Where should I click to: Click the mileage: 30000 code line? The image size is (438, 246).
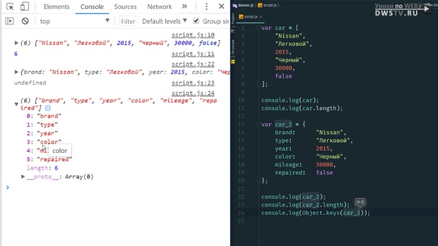pos(305,165)
